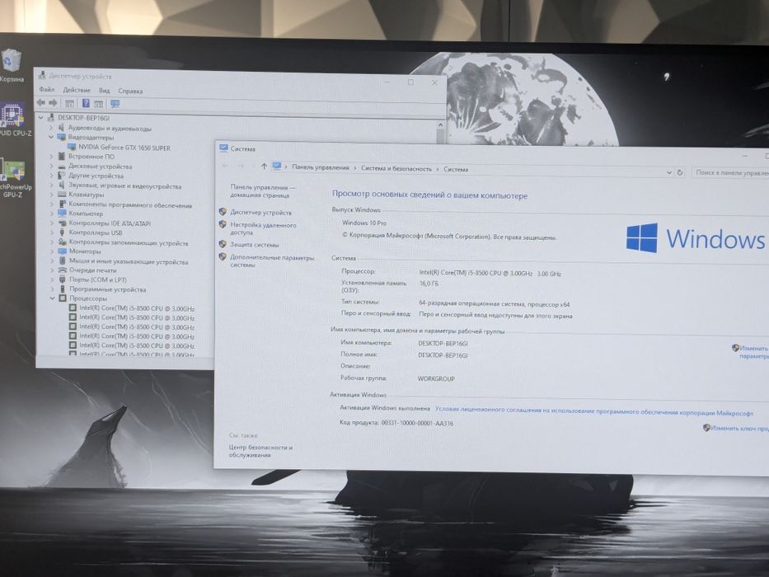Click Back arrow in Device Manager toolbar

(41, 103)
